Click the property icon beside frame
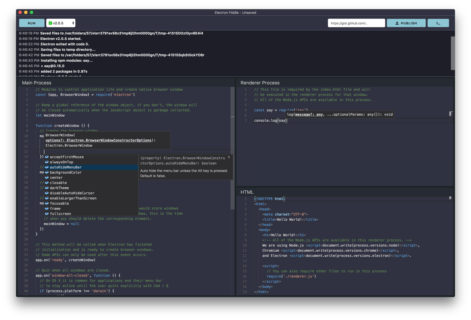 click(x=47, y=208)
